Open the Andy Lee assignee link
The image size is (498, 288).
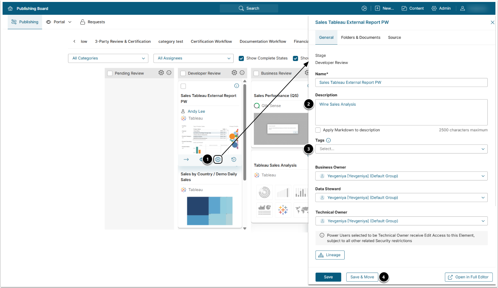(x=196, y=111)
